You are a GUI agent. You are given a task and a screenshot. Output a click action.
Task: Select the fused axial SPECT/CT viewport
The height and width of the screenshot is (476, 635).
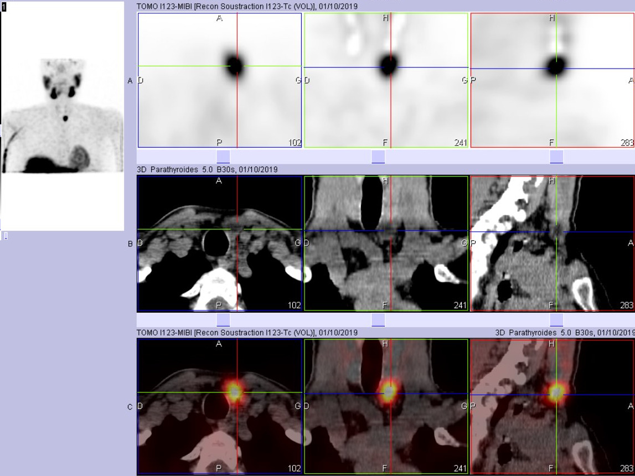coord(220,406)
